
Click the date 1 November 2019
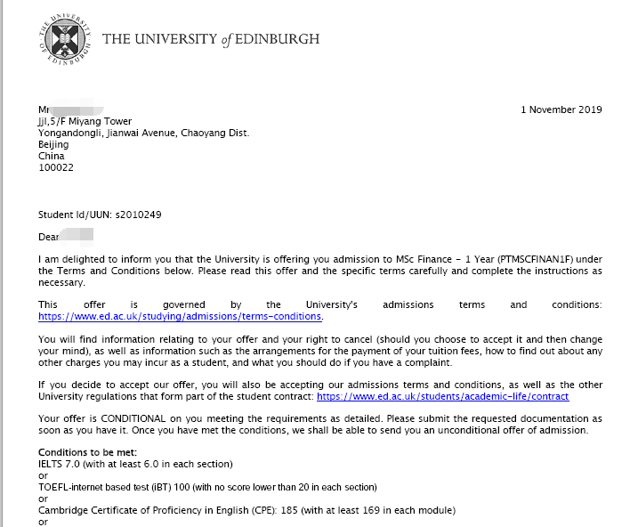pos(561,109)
